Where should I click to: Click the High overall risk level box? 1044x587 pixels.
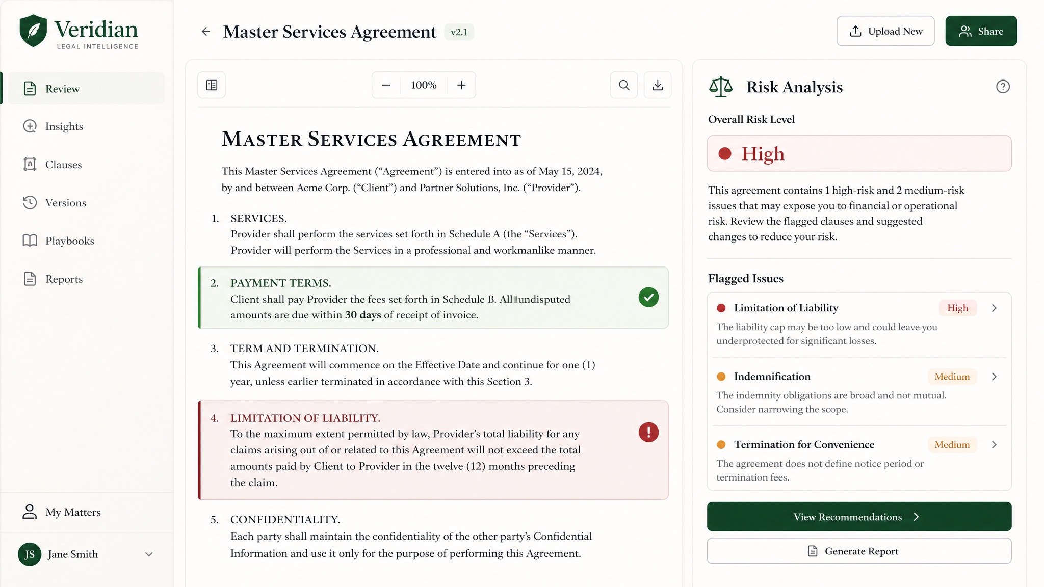(859, 153)
